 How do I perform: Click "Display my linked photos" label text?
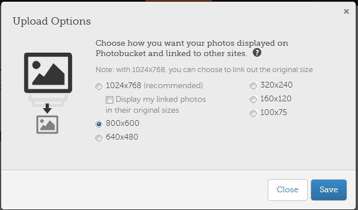pos(161,100)
